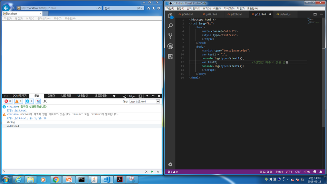Toggle clear-on-navigate in F12 console
This screenshot has width=327, height=184.
click(x=38, y=101)
